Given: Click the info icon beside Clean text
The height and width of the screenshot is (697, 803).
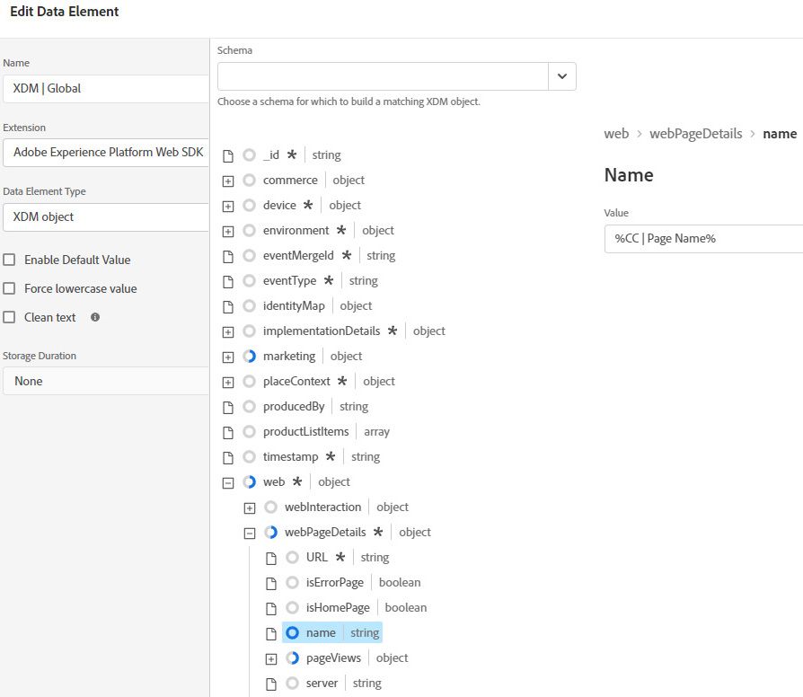Looking at the screenshot, I should (94, 317).
